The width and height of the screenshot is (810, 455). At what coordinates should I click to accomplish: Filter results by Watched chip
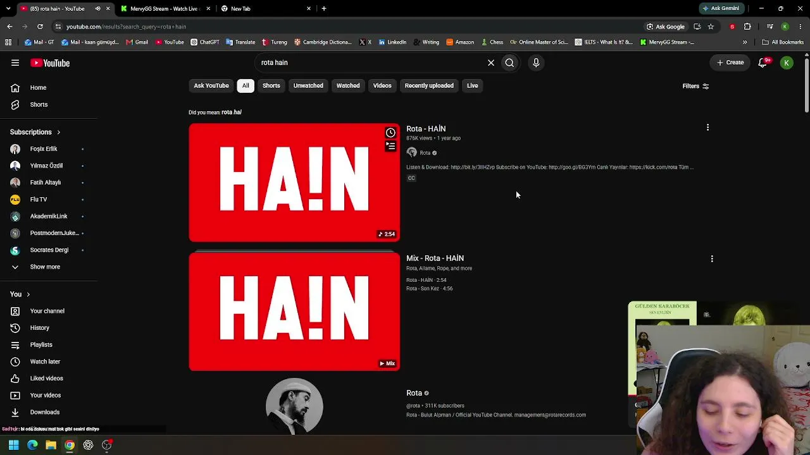348,86
